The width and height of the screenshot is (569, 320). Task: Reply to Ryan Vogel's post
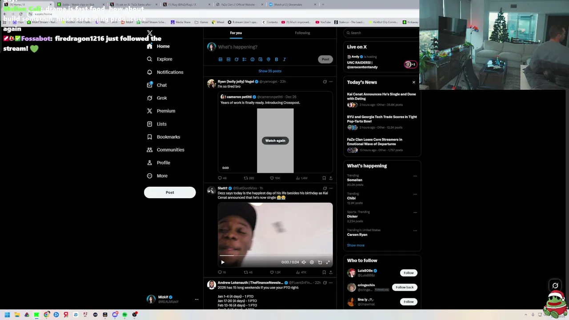click(x=222, y=178)
